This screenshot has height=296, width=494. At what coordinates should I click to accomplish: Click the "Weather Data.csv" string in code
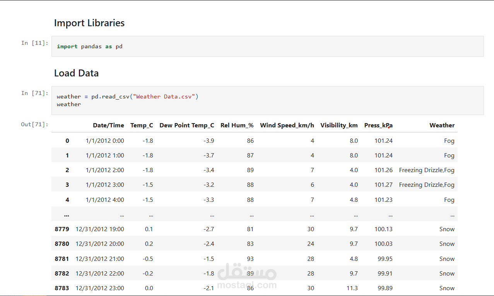pos(164,96)
